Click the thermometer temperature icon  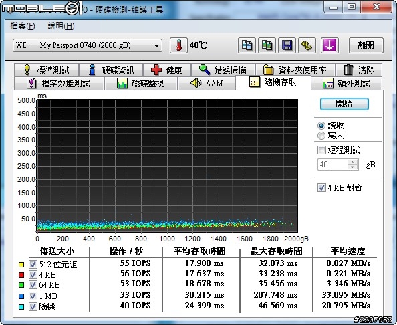178,45
